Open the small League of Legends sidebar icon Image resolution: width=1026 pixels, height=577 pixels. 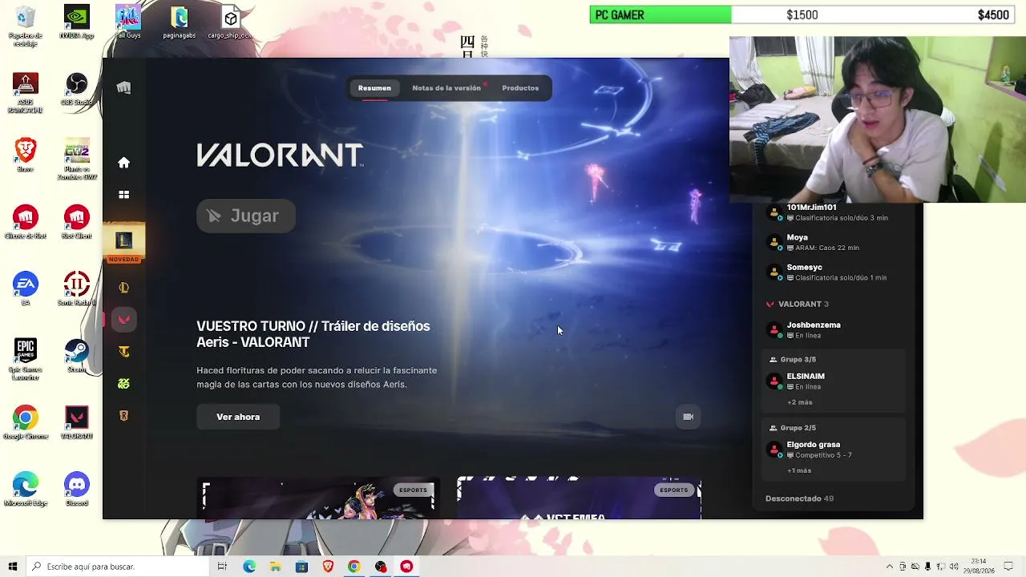tap(123, 288)
